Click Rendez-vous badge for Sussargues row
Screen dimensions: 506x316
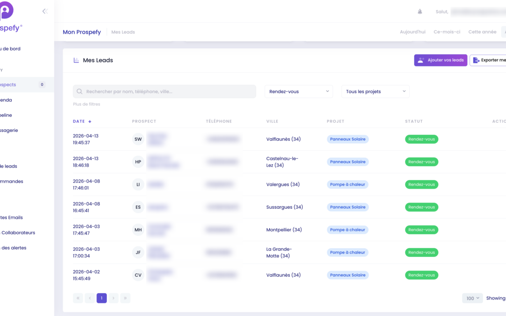(422, 207)
